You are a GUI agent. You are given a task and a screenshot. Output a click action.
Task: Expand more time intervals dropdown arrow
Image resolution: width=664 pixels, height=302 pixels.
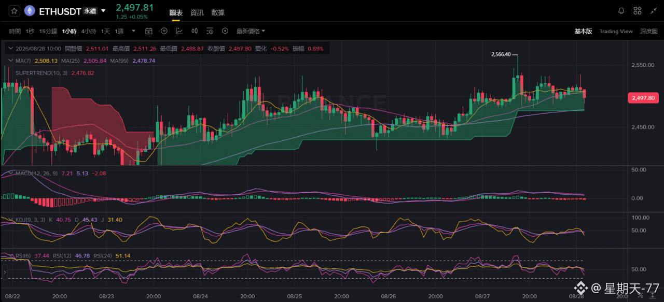click(133, 31)
